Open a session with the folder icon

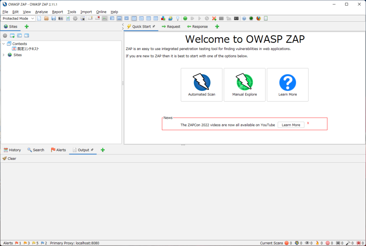(x=46, y=18)
